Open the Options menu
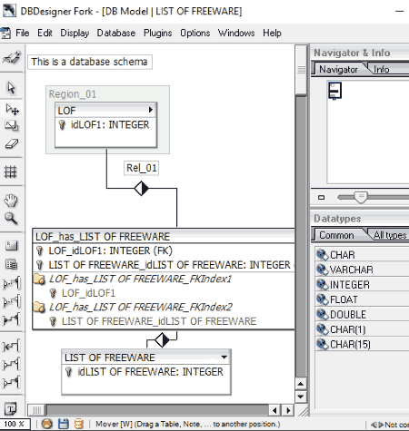Image resolution: width=409 pixels, height=431 pixels. pyautogui.click(x=195, y=33)
